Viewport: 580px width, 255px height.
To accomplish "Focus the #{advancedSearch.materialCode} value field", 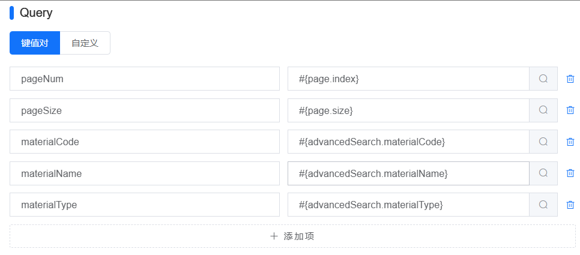I will [408, 142].
